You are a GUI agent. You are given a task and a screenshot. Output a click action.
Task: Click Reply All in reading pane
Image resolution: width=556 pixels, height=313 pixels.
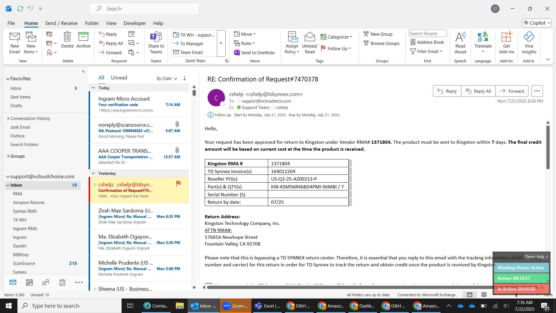coord(478,91)
